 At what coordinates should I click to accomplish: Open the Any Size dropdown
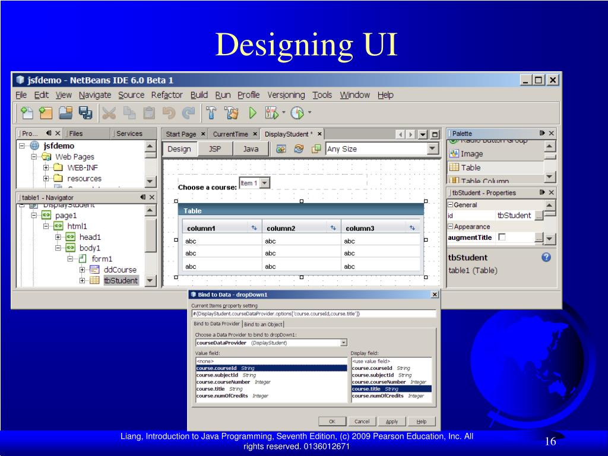pos(432,149)
